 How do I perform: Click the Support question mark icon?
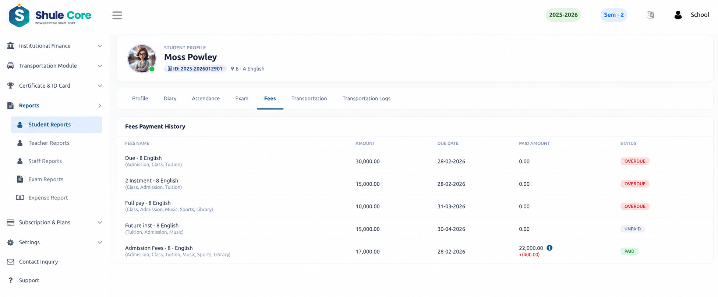[x=11, y=280]
